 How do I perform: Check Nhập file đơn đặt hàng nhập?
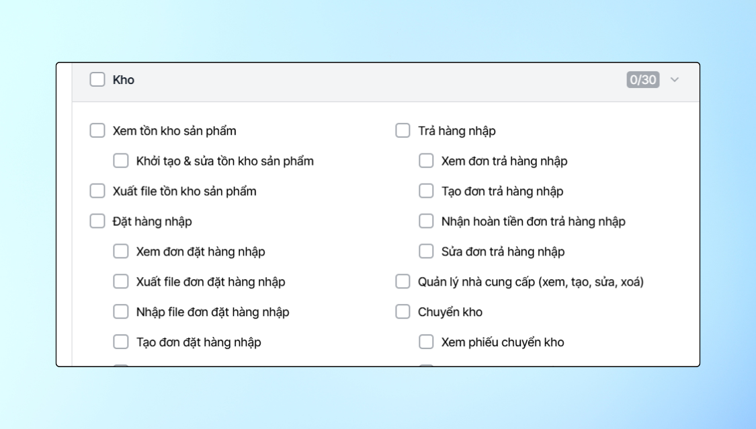[x=121, y=312]
